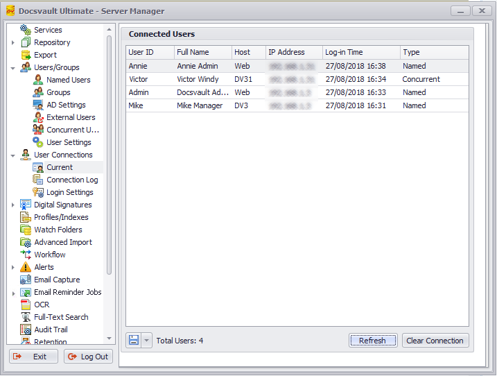497x376 pixels.
Task: Click the Log Out button
Action: pos(88,357)
